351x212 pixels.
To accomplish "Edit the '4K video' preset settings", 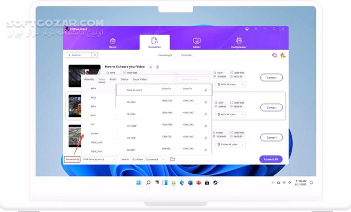I will 206,102.
